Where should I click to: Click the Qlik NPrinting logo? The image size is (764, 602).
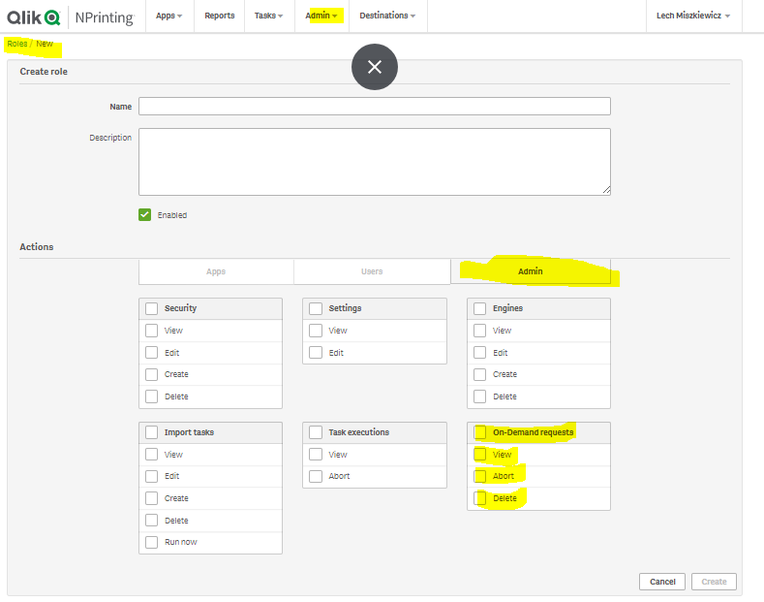70,17
